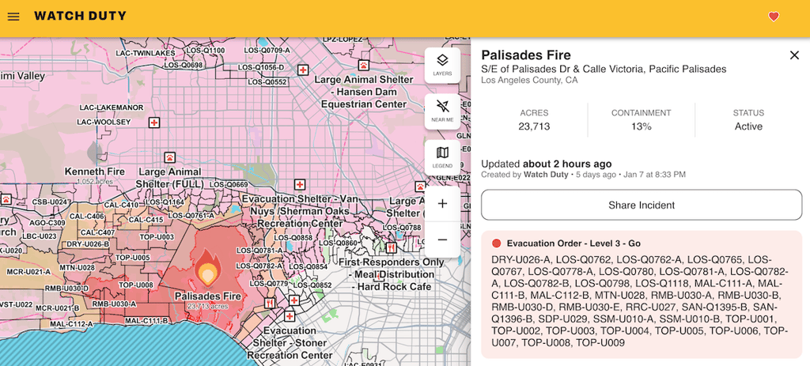
Task: Close the Palisades Fire panel
Action: [x=794, y=55]
